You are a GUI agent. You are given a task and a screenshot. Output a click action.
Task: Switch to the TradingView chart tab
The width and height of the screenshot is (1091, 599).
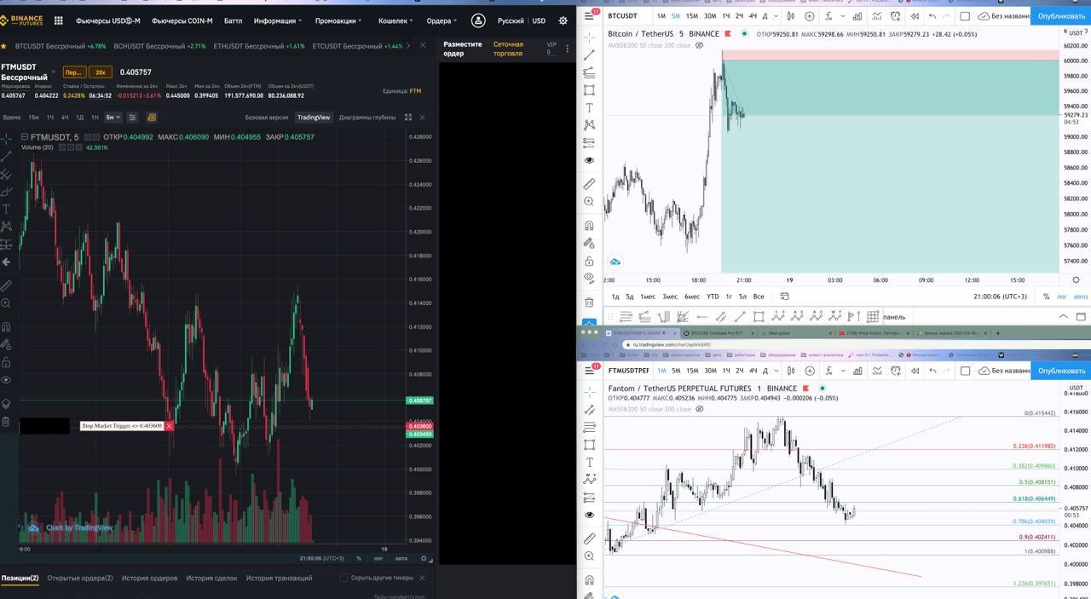pyautogui.click(x=313, y=117)
